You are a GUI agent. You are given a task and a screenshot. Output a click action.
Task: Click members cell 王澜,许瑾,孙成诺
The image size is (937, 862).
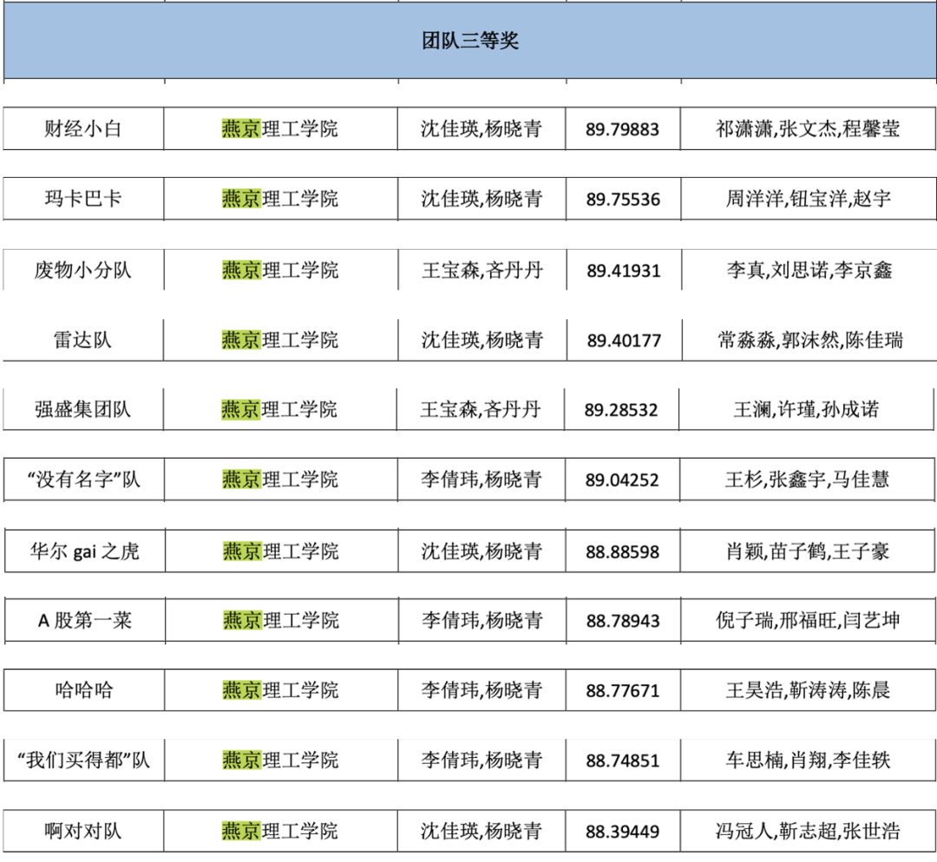806,409
